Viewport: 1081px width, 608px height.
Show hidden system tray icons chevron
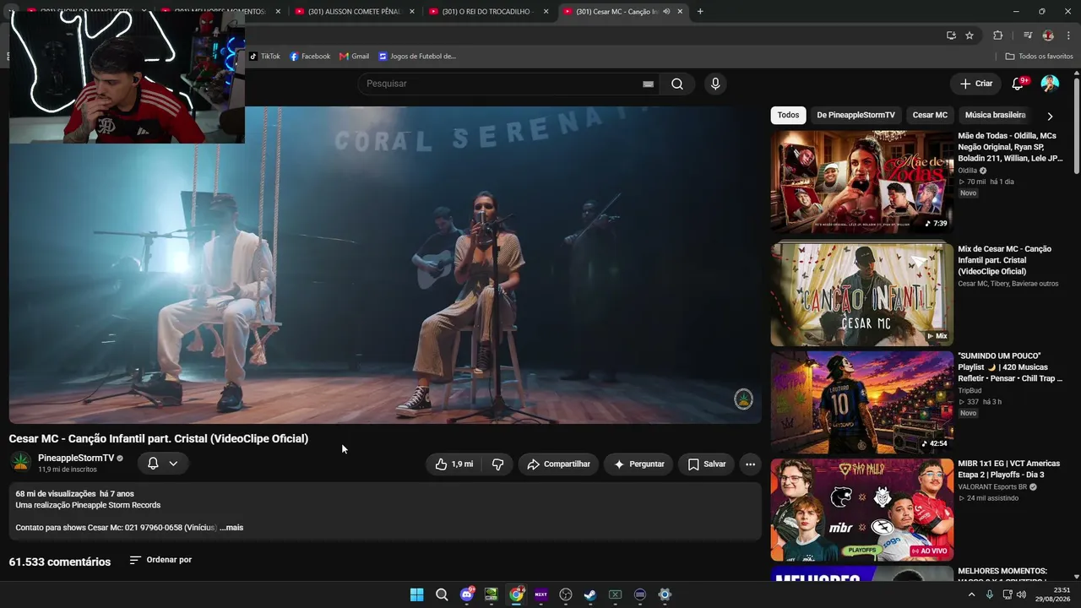971,594
